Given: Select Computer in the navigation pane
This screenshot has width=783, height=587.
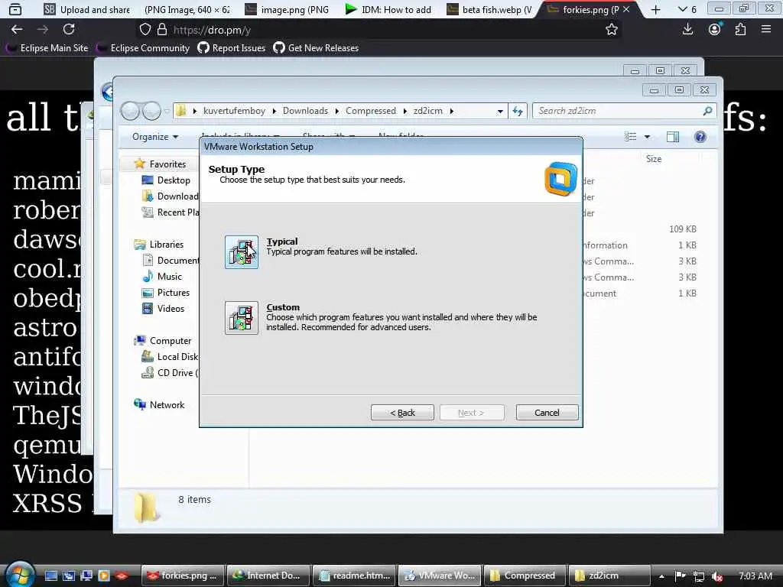Looking at the screenshot, I should (163, 341).
